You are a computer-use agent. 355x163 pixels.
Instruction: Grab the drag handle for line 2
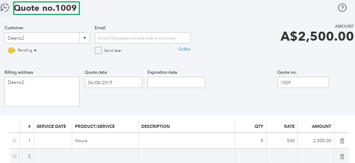click(x=15, y=156)
